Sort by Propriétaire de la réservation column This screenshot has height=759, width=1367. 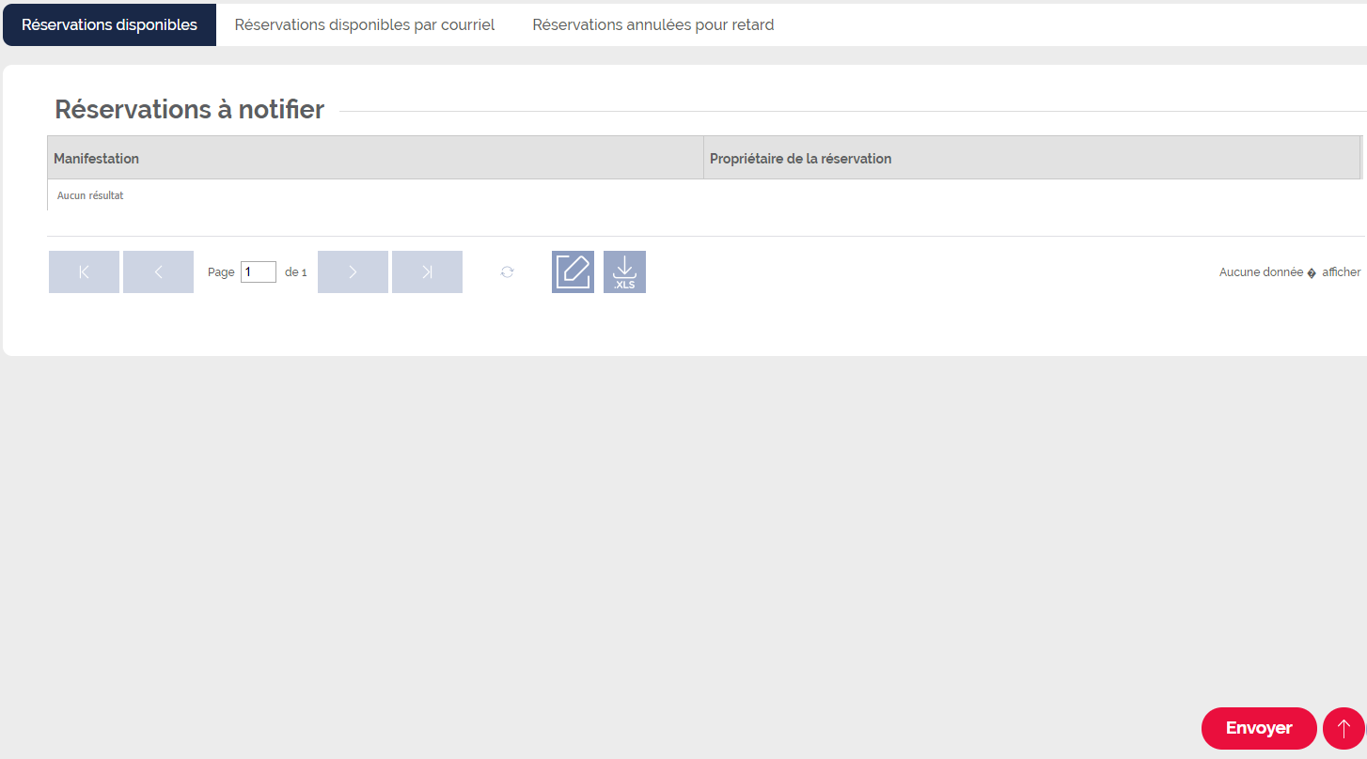tap(1031, 158)
